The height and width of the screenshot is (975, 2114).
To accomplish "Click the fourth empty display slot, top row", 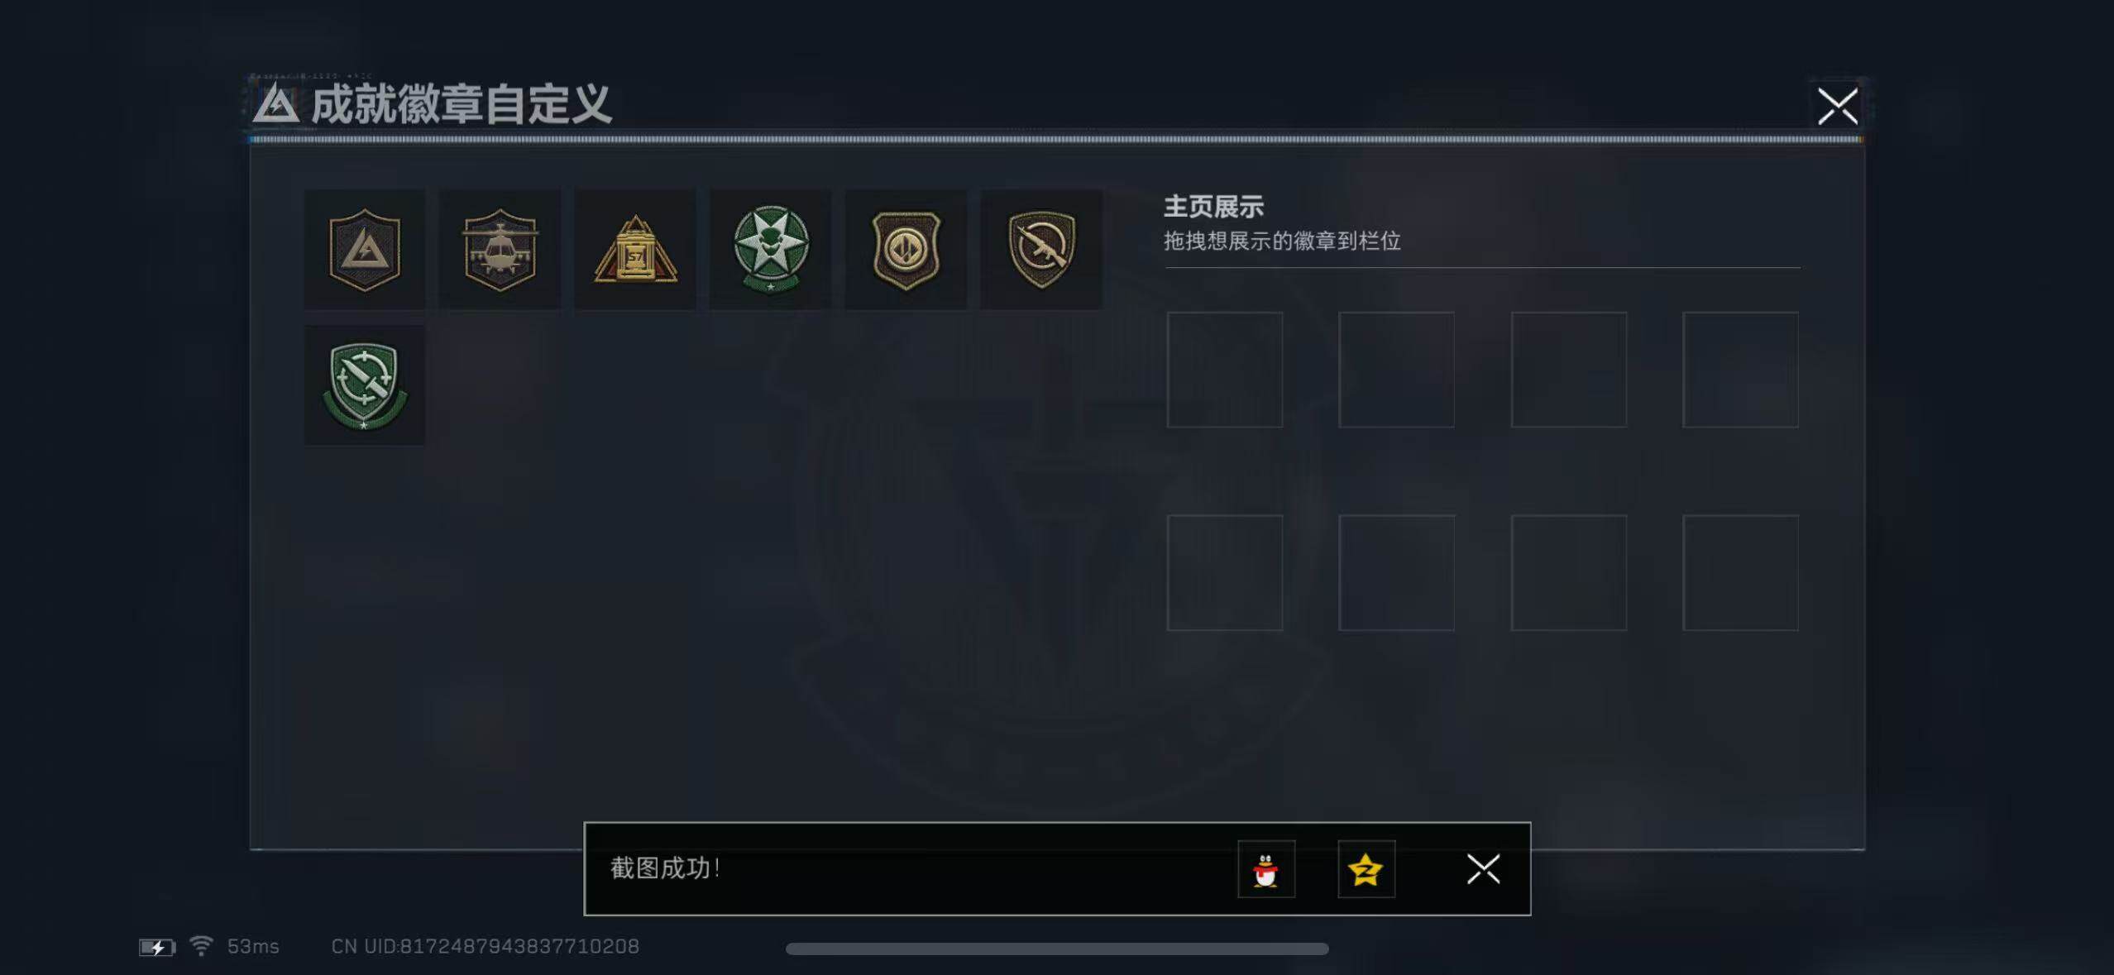I will [1741, 370].
